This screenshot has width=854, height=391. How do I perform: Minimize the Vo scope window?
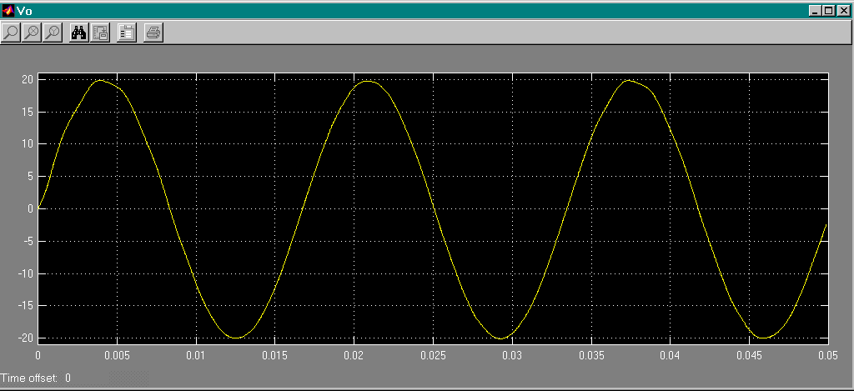[815, 11]
